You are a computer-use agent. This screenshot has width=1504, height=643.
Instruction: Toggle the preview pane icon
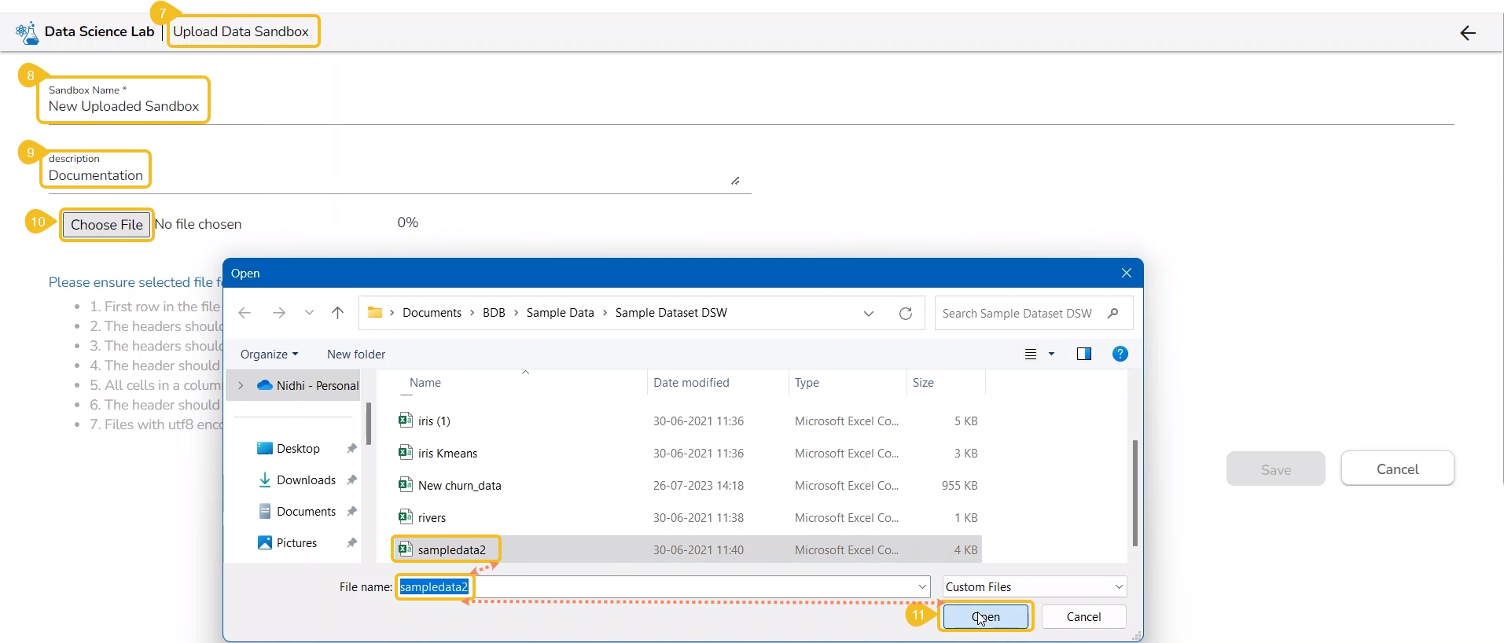coord(1083,355)
